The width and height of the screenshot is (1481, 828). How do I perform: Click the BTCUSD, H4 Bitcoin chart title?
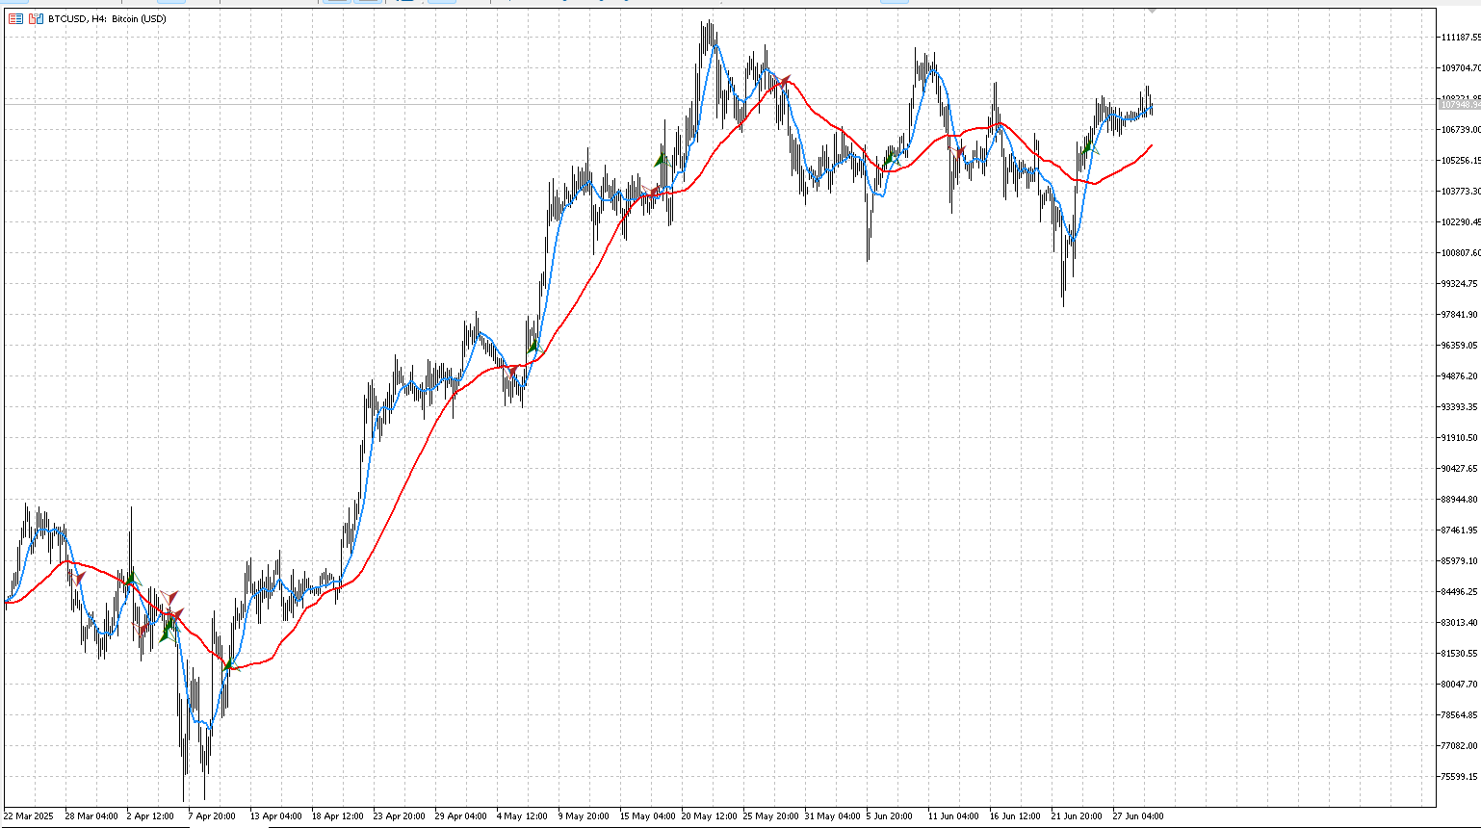pyautogui.click(x=108, y=18)
